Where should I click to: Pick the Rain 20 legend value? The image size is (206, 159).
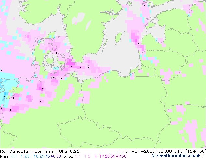[42, 156]
